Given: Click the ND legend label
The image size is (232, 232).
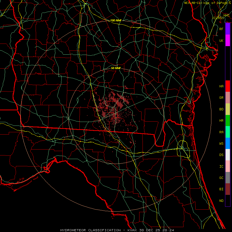Looking at the screenshot, I should coord(221,201).
